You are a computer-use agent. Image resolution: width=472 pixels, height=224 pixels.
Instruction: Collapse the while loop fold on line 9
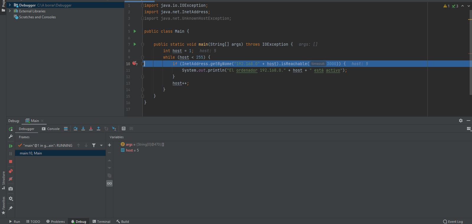pos(142,57)
